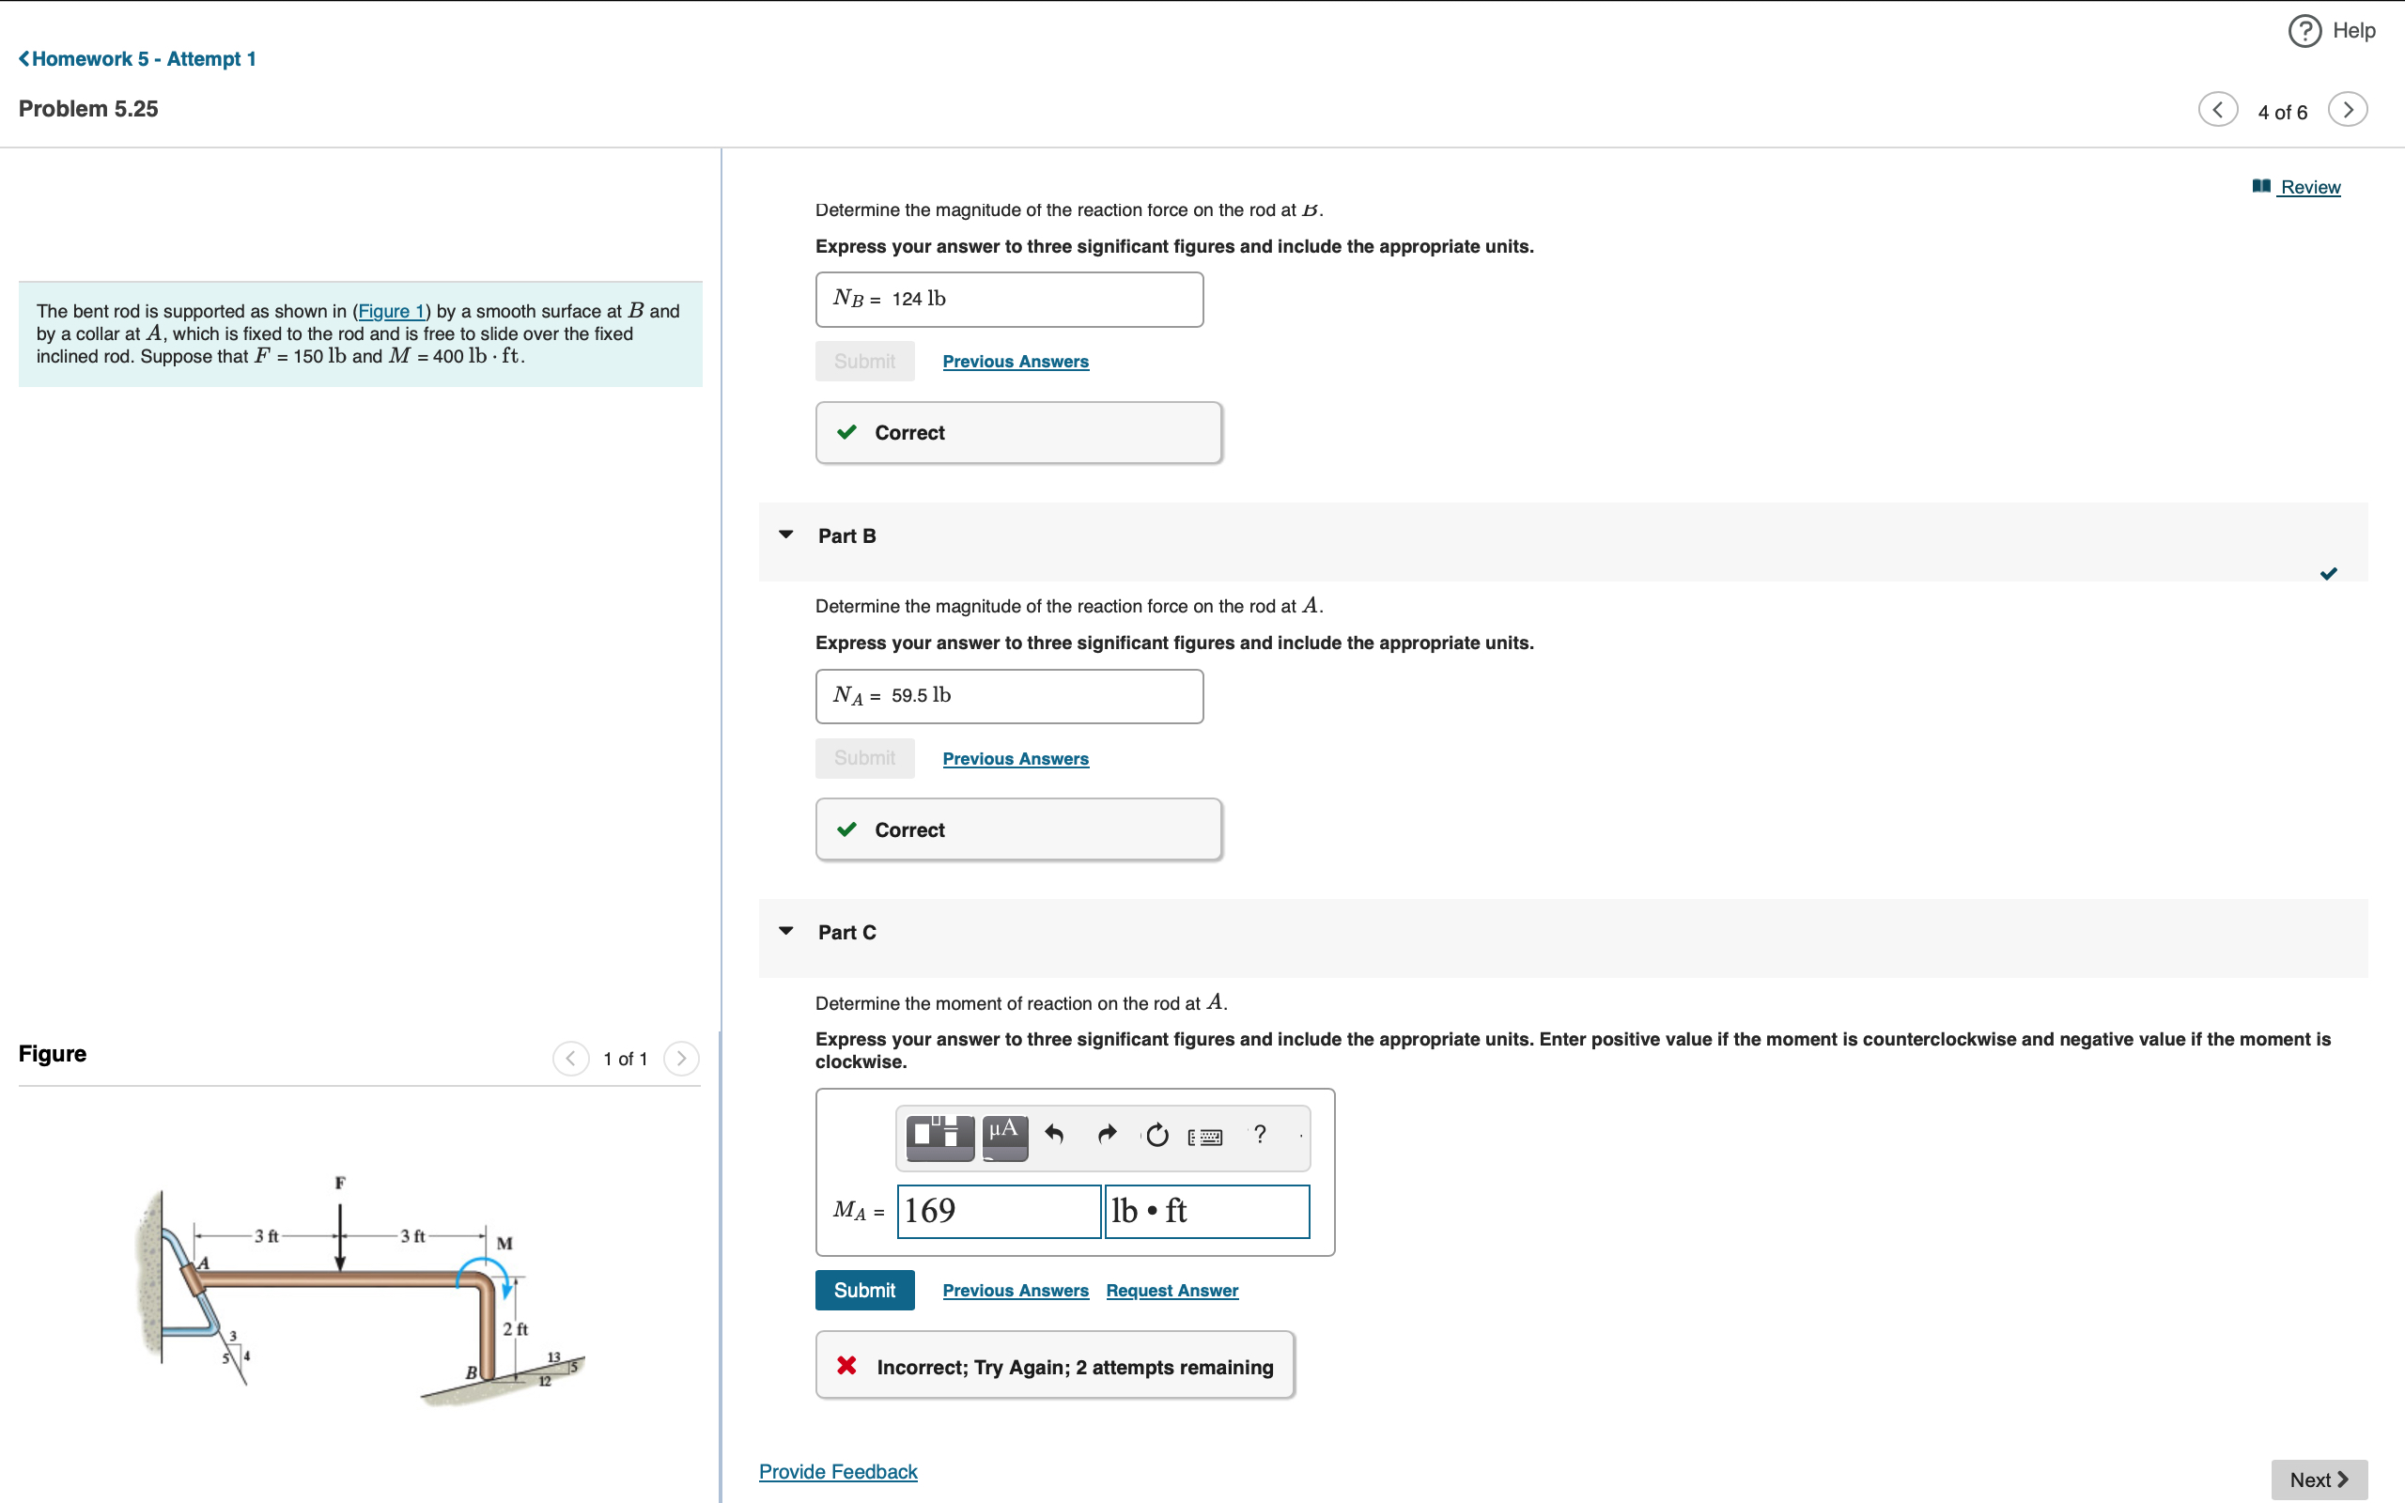Collapse the Part C section
Viewport: 2405px width, 1503px height.
point(786,932)
